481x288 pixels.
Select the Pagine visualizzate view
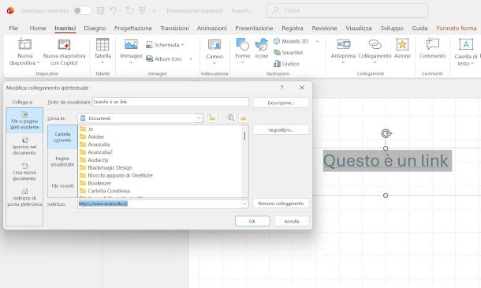click(62, 162)
